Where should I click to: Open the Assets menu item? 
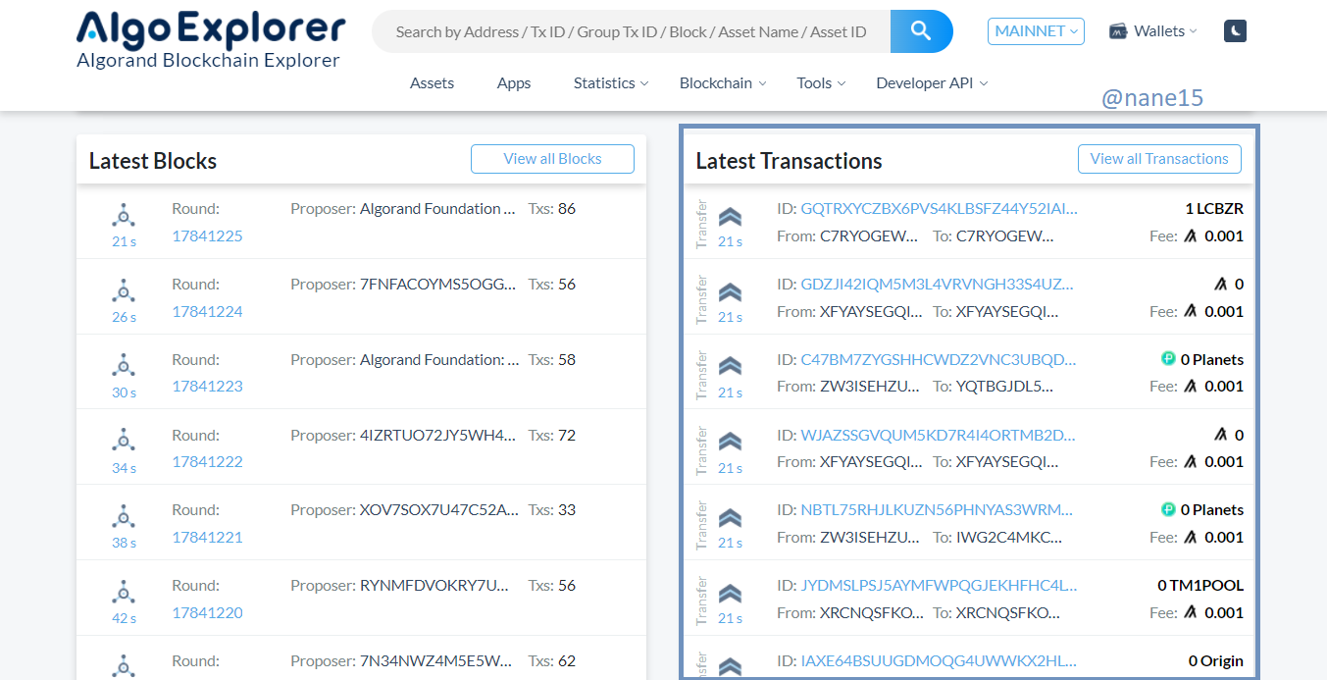tap(432, 83)
